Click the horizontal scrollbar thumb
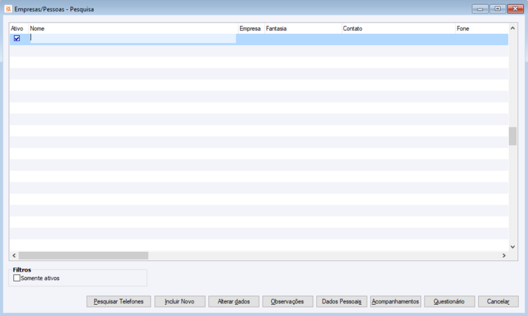Image resolution: width=528 pixels, height=316 pixels. 84,255
